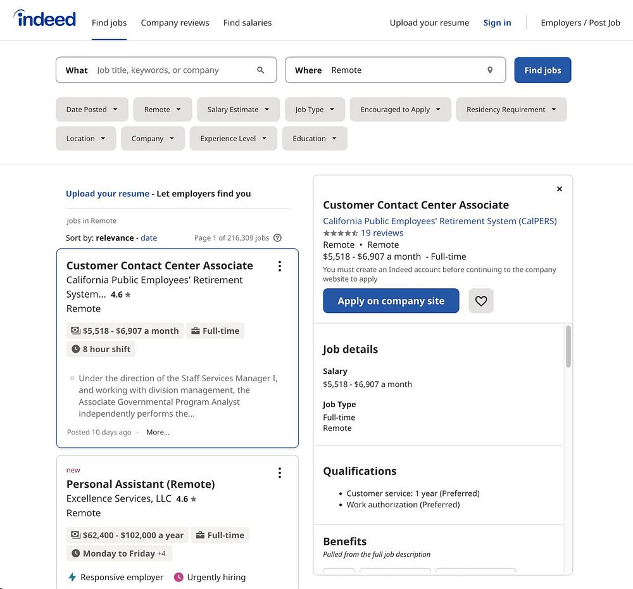Image resolution: width=633 pixels, height=589 pixels.
Task: Open three-dot menu on Personal Assistant card
Action: tap(280, 473)
